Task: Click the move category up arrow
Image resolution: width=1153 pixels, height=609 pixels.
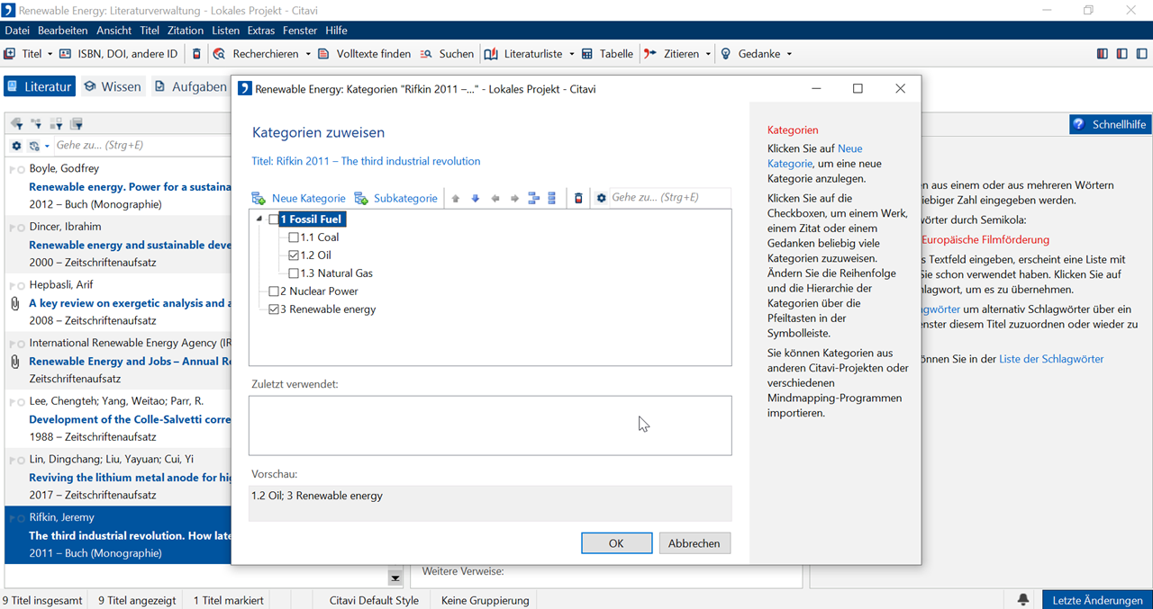Action: [455, 198]
